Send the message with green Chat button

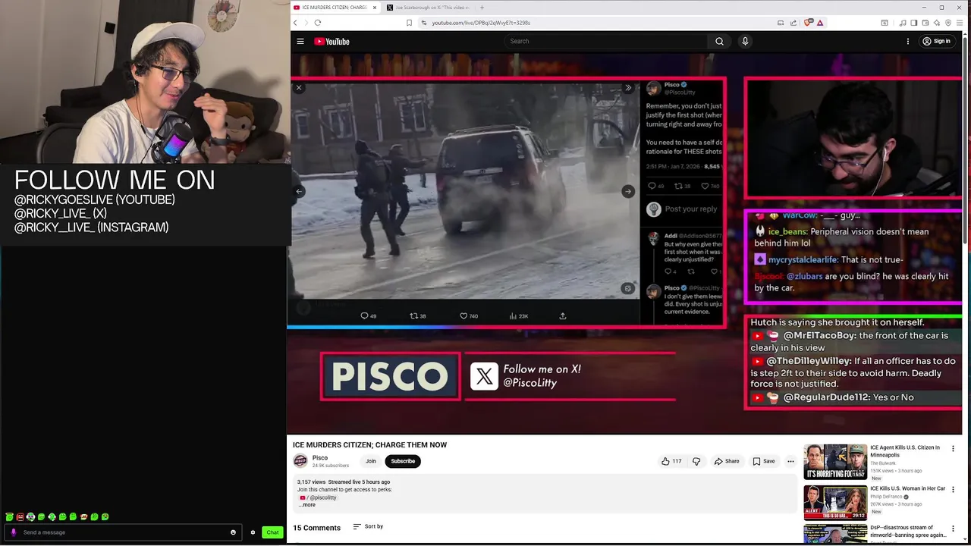[272, 532]
